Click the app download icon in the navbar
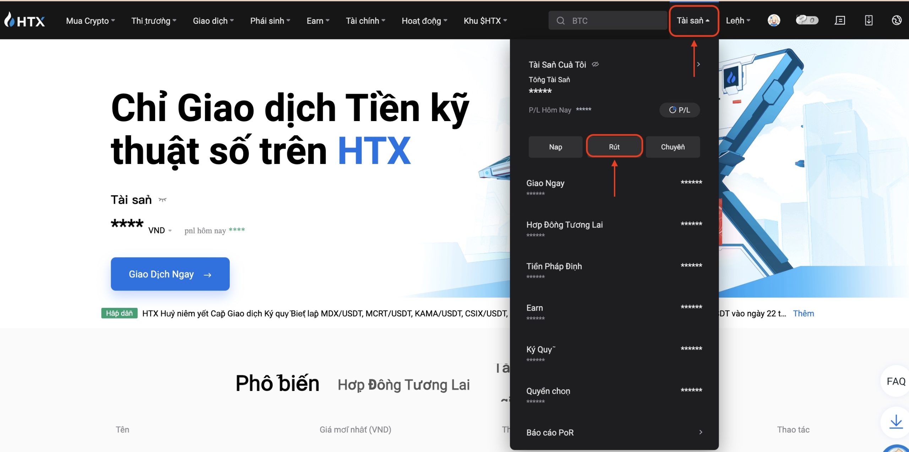This screenshot has height=452, width=909. [x=868, y=20]
